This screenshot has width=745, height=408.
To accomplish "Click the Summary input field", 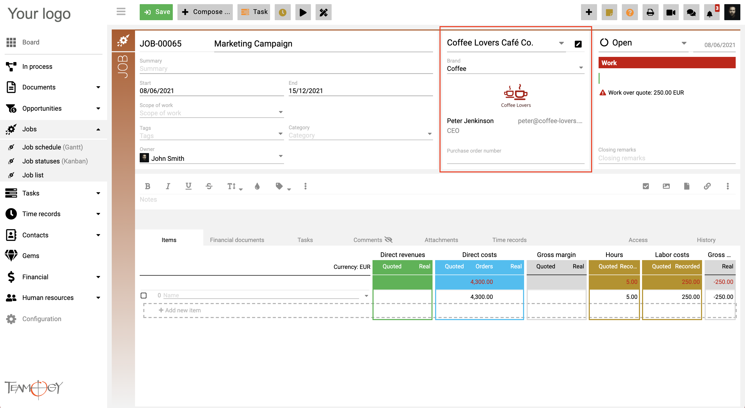I will pyautogui.click(x=286, y=69).
